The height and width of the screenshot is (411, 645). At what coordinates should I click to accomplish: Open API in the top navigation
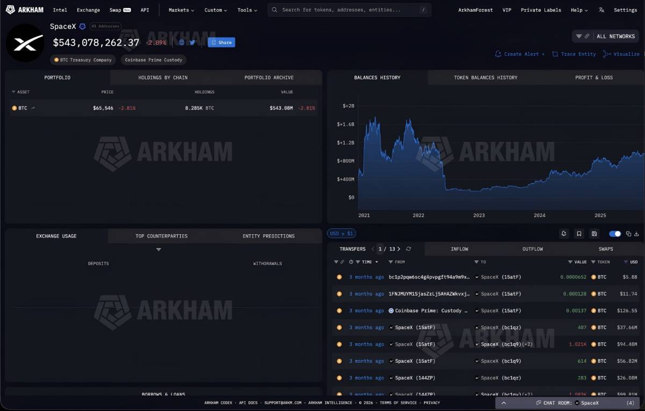(x=145, y=10)
